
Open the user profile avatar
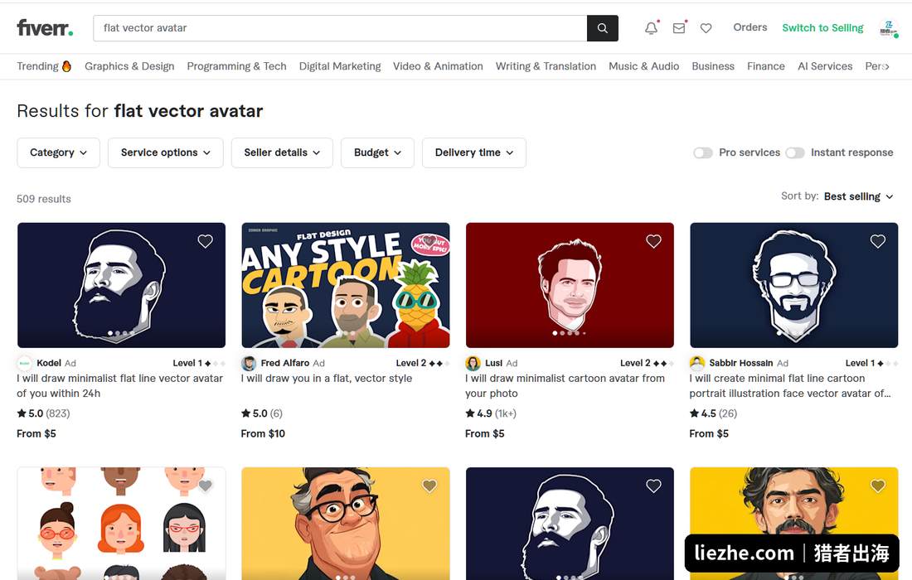tap(888, 28)
